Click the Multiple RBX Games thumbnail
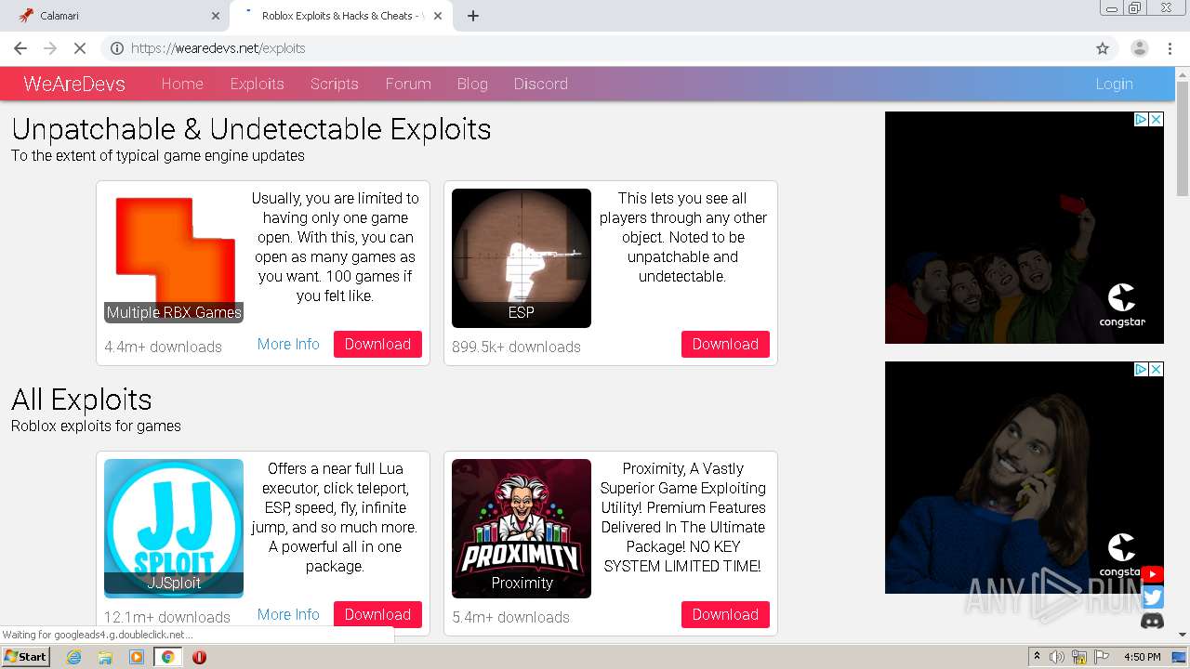The width and height of the screenshot is (1190, 669). [x=174, y=257]
